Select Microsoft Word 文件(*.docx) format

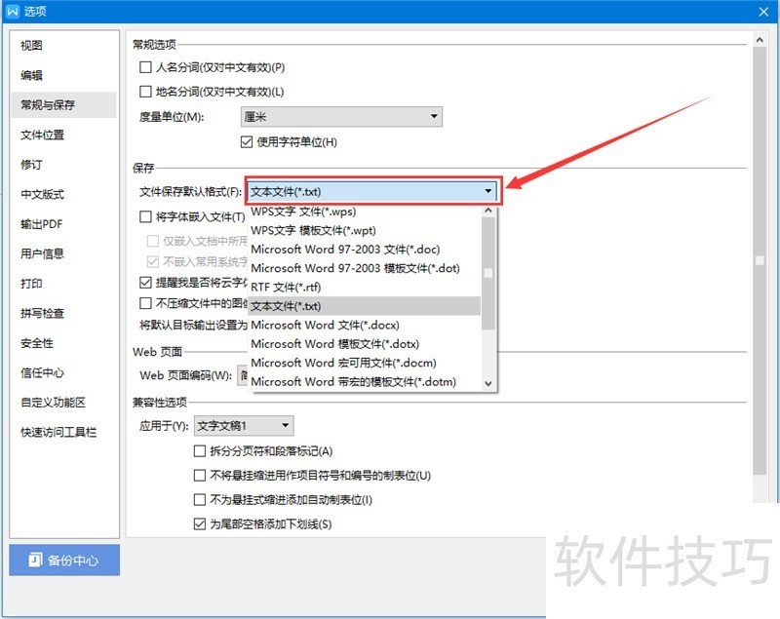325,326
